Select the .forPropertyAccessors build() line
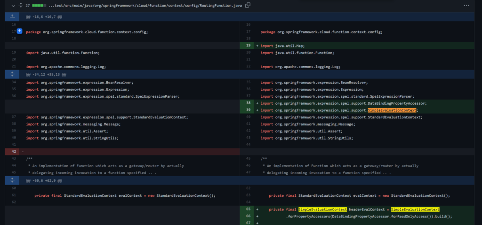 click(x=357, y=217)
